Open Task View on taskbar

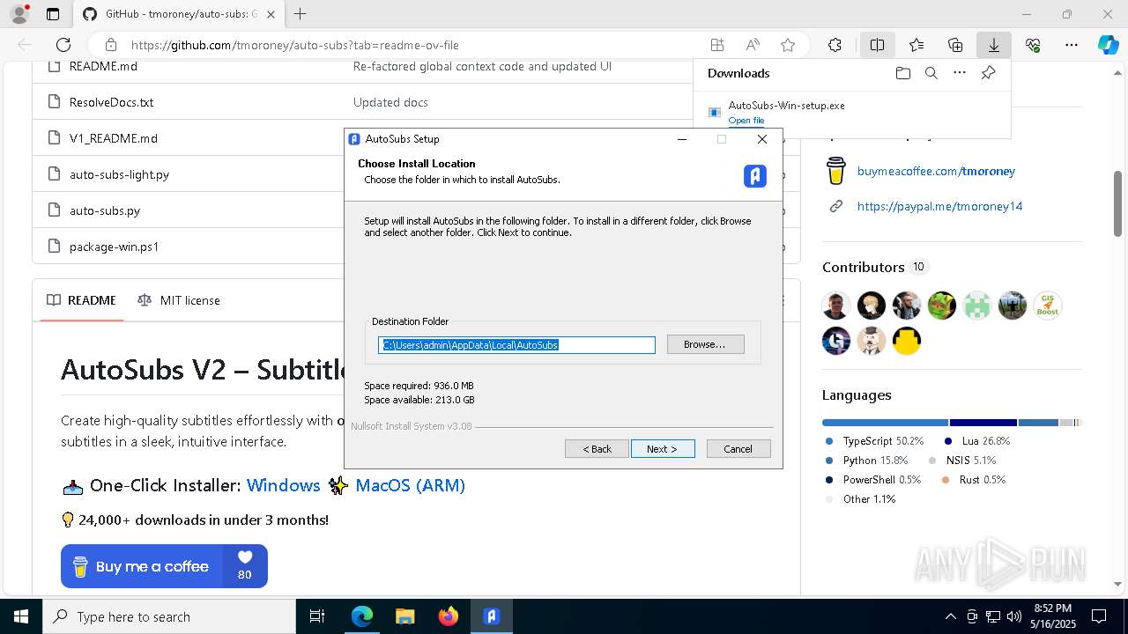pyautogui.click(x=317, y=616)
